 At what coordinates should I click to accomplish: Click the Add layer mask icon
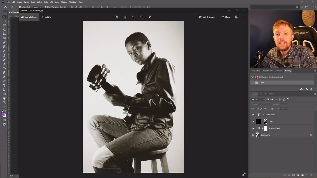click(293, 175)
